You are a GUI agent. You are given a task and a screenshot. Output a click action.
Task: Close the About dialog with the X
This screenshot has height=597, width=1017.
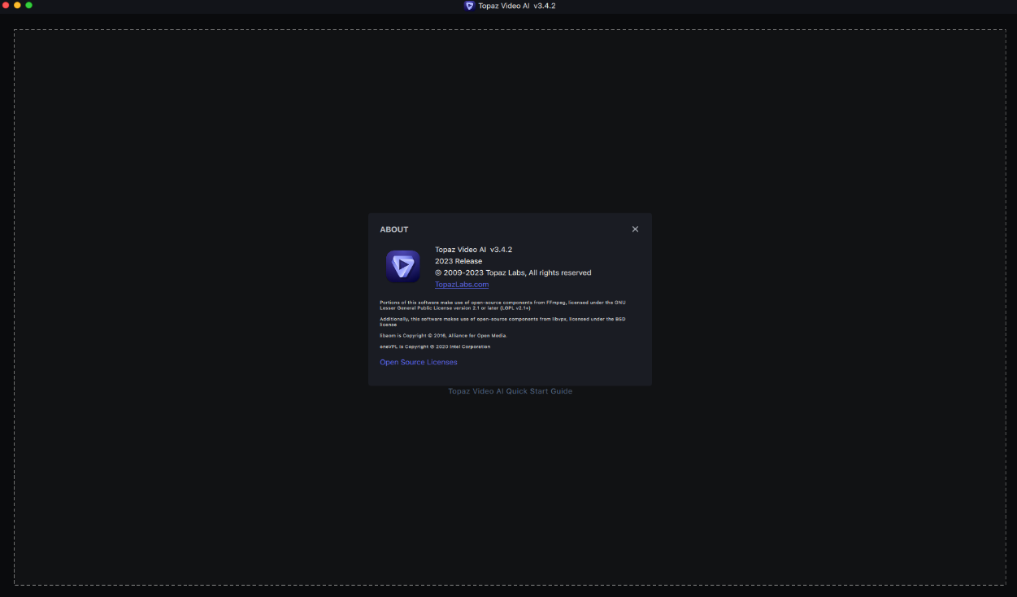coord(635,229)
